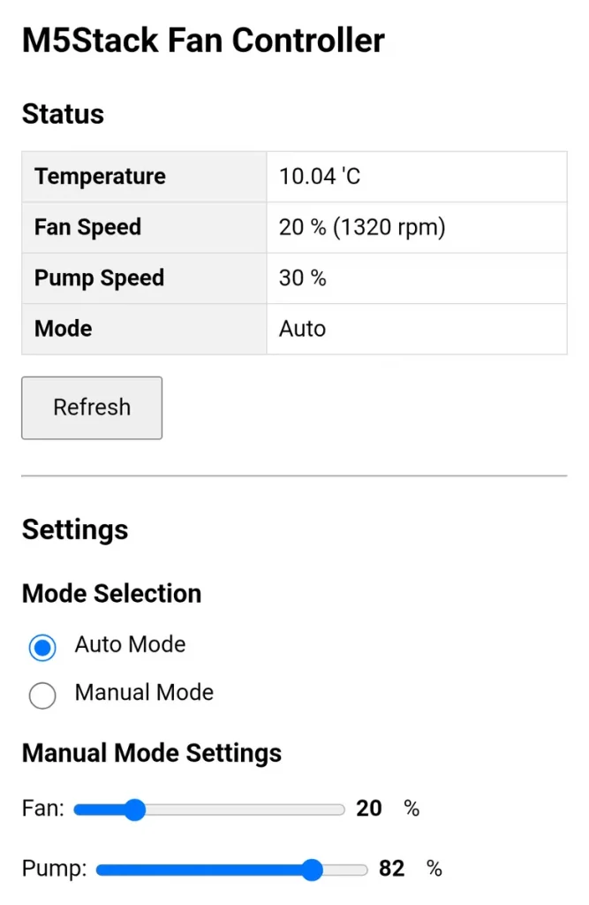The width and height of the screenshot is (589, 905).
Task: Click the Mode value showing Auto
Action: (303, 329)
